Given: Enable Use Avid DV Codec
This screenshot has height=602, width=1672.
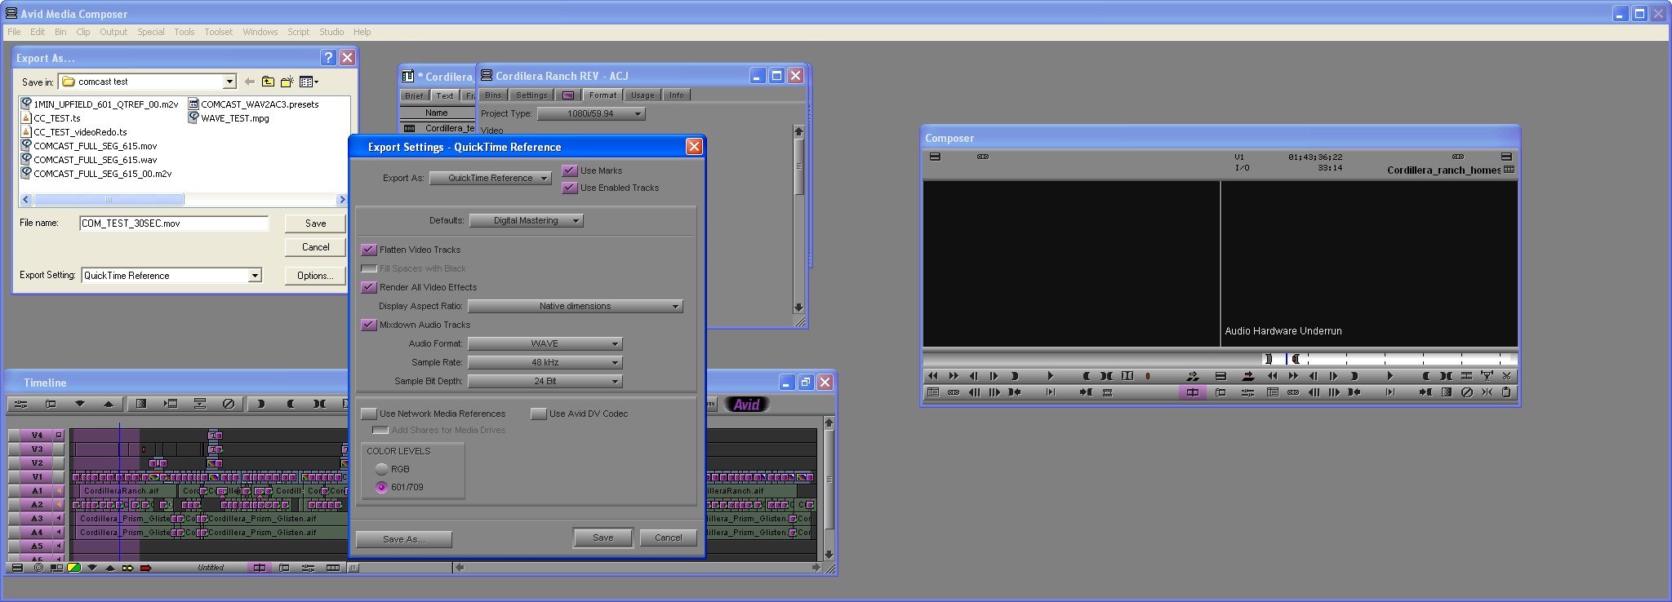Looking at the screenshot, I should pos(539,414).
